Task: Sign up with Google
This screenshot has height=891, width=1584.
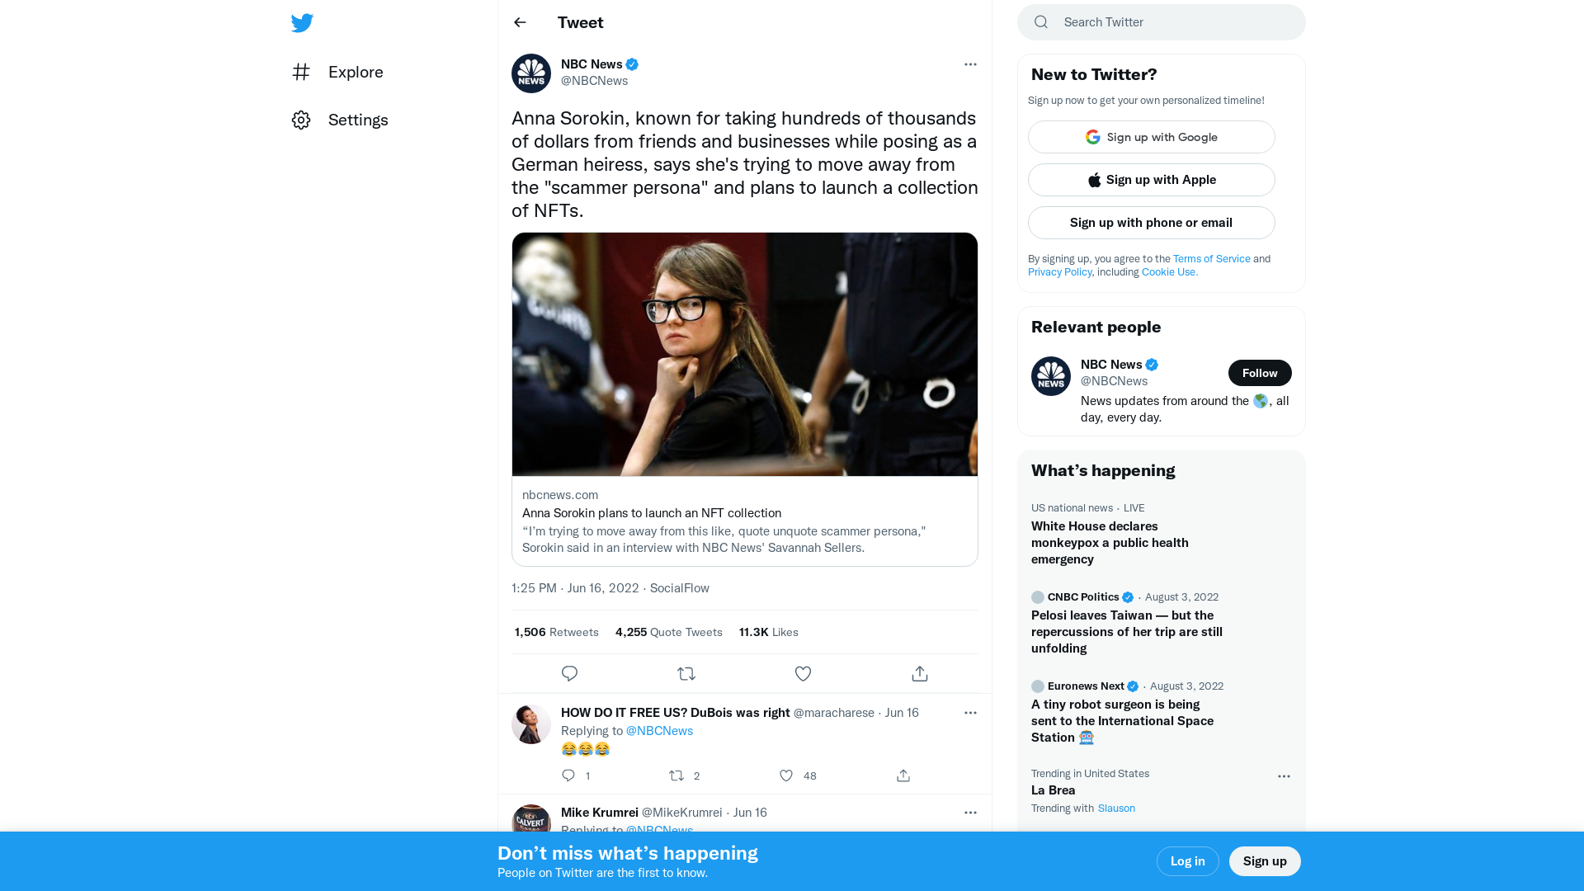Action: coord(1151,137)
